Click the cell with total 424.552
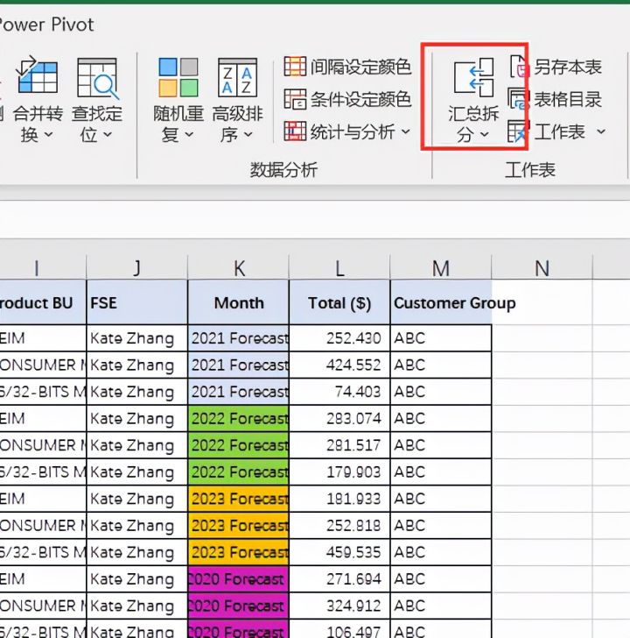The width and height of the screenshot is (630, 638). [339, 365]
